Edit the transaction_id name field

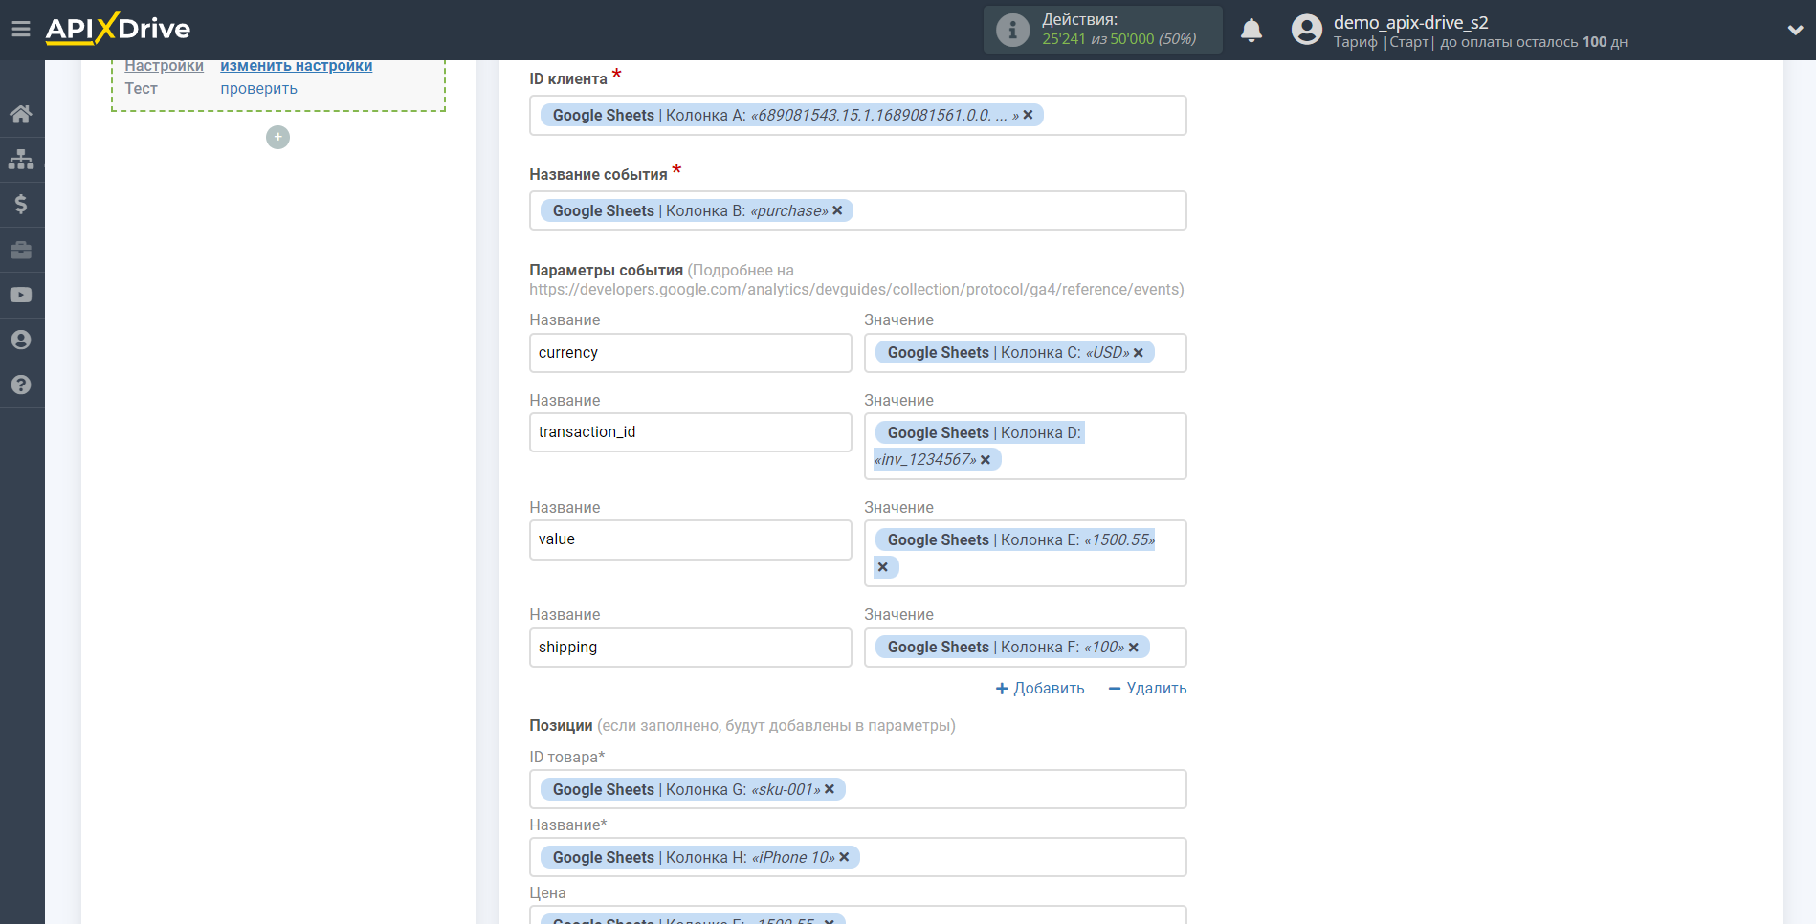[691, 432]
